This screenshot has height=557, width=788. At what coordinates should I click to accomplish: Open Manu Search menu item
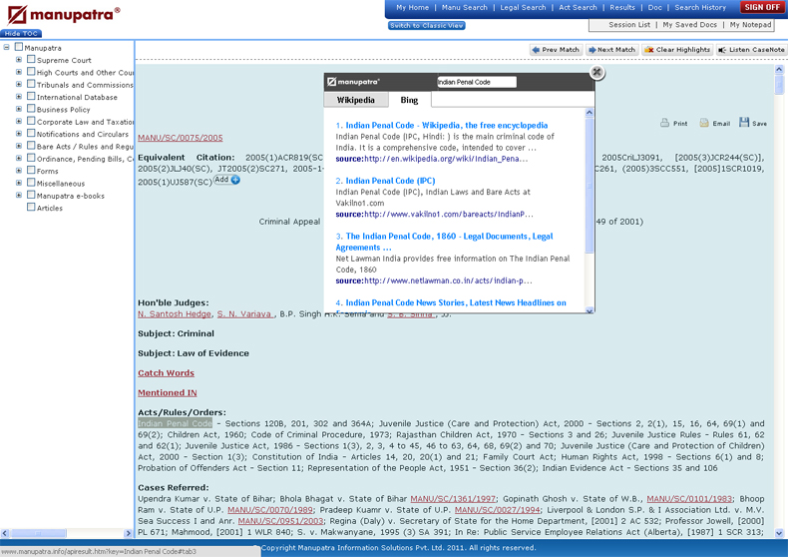click(x=465, y=8)
